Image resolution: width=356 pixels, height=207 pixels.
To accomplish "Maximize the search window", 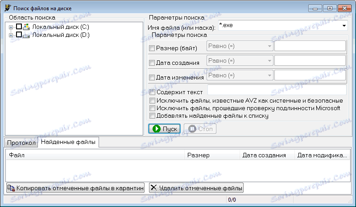I will (330, 8).
